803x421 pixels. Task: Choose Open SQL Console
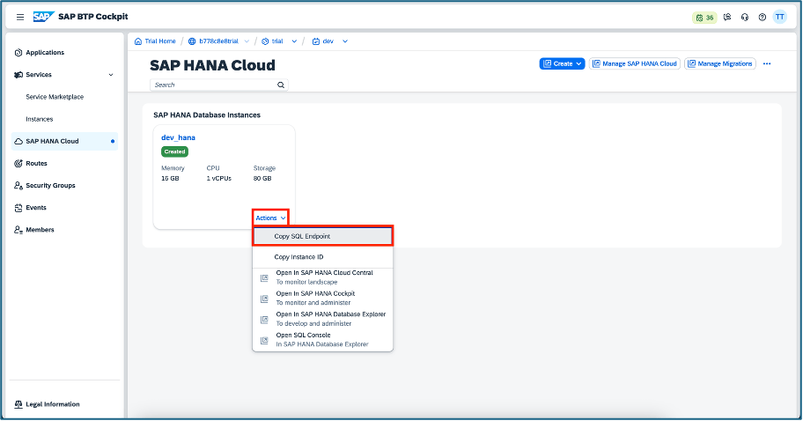[322, 340]
